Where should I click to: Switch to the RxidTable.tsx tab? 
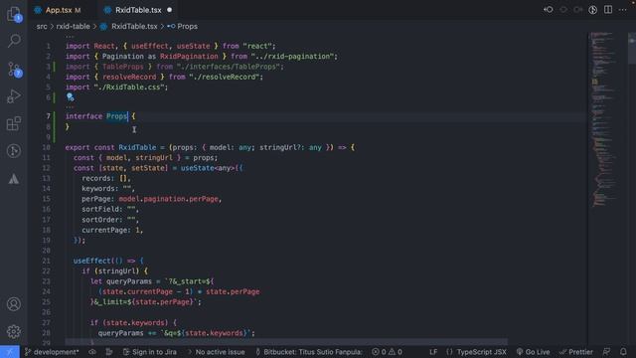tap(138, 10)
